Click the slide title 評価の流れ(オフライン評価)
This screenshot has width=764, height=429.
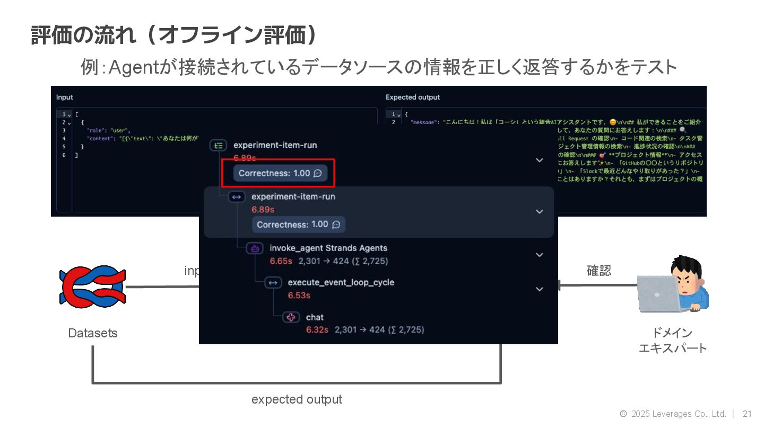click(x=175, y=35)
